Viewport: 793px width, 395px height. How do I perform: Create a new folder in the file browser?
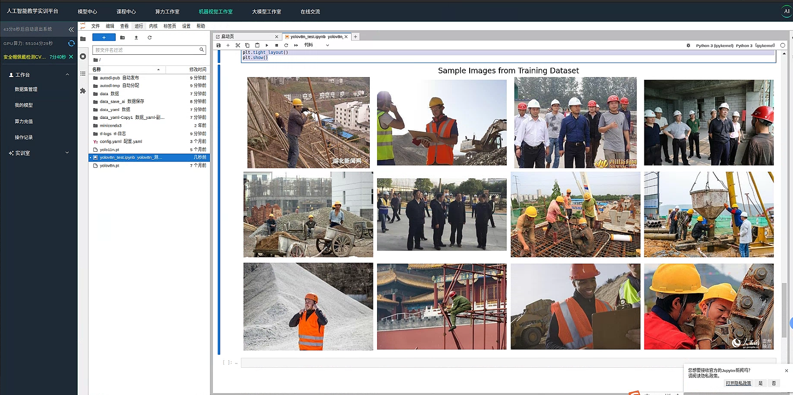pyautogui.click(x=123, y=38)
